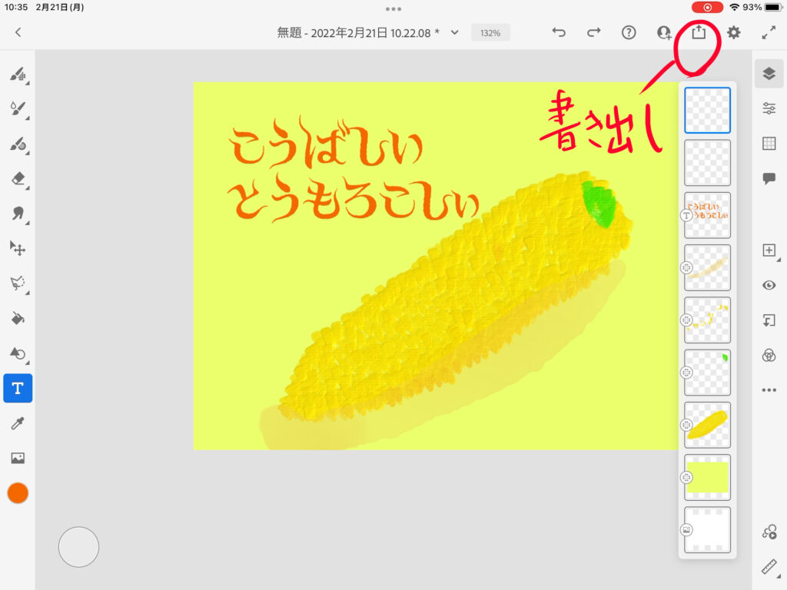Select the Eraser tool
This screenshot has height=590, width=787.
(18, 178)
